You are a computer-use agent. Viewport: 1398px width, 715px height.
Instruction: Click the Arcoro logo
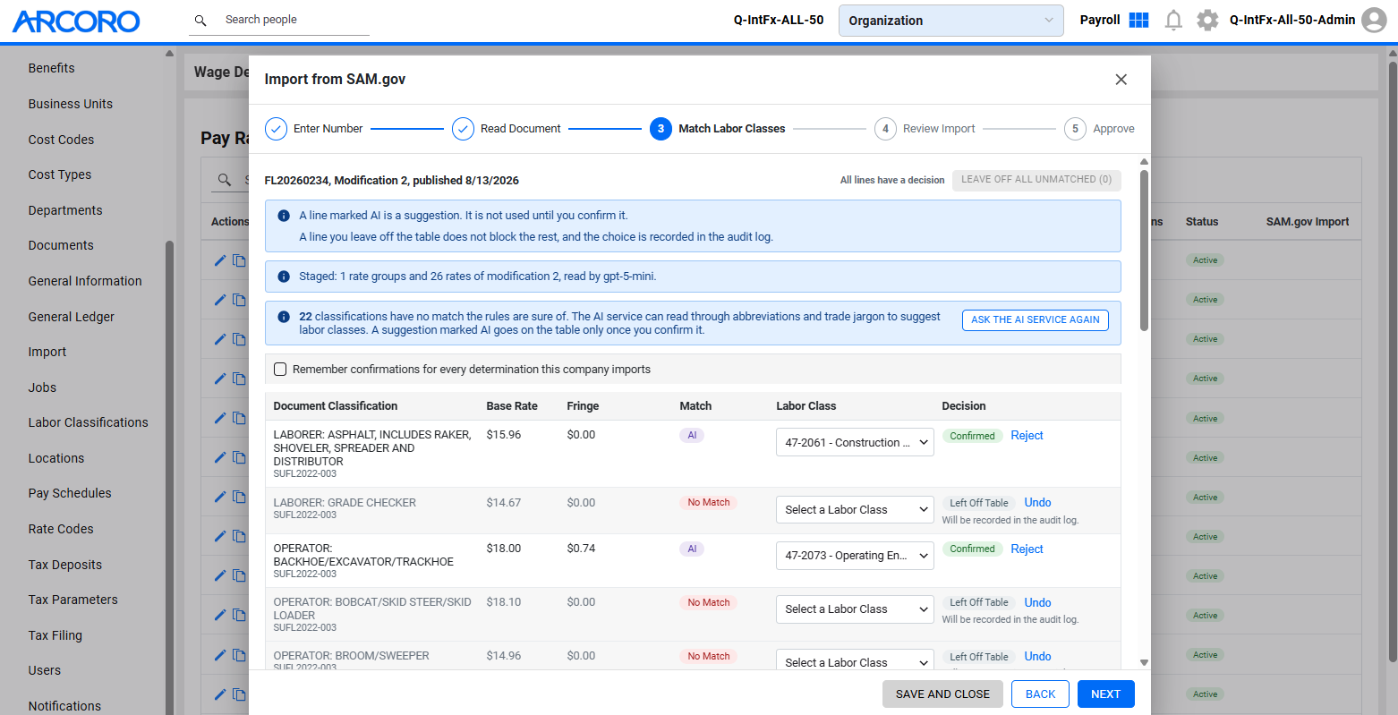[76, 21]
